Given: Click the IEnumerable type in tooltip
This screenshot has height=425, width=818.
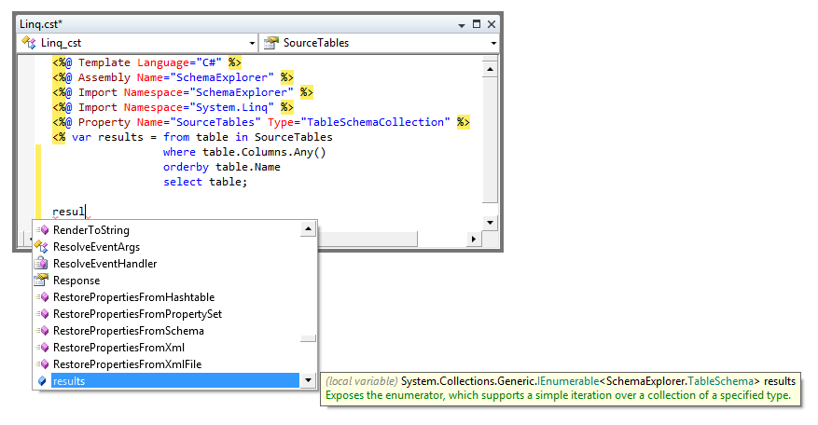Looking at the screenshot, I should [x=568, y=381].
